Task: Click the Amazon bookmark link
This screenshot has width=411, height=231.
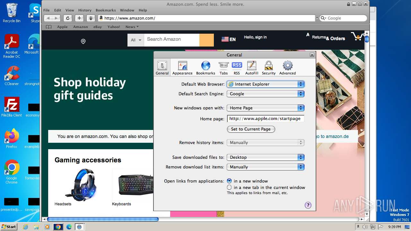Action: point(80,27)
